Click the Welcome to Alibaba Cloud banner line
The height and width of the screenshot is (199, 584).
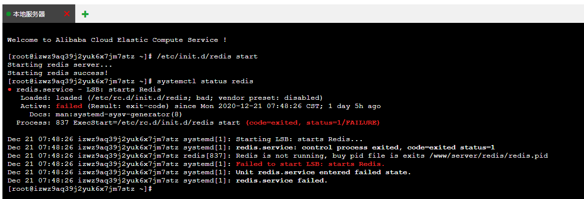tap(117, 40)
